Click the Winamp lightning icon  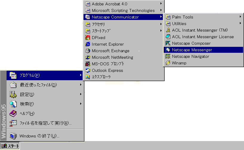(x=168, y=63)
